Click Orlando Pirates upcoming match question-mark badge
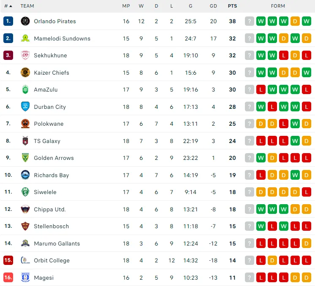The height and width of the screenshot is (286, 315). [250, 21]
